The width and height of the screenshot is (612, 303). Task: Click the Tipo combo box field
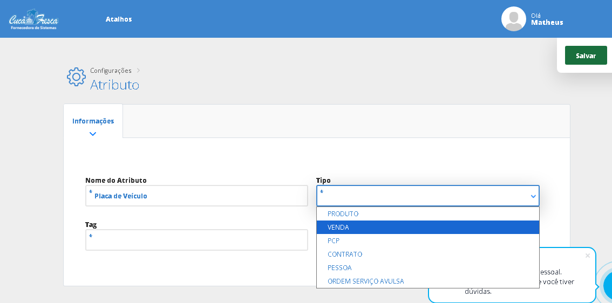click(x=428, y=196)
